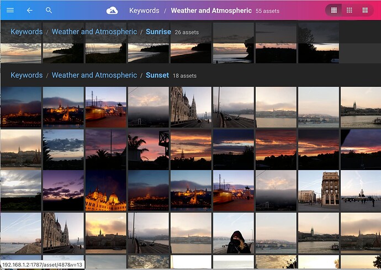Open hooded masked person thumbnail
This screenshot has width=381, height=270.
click(234, 234)
